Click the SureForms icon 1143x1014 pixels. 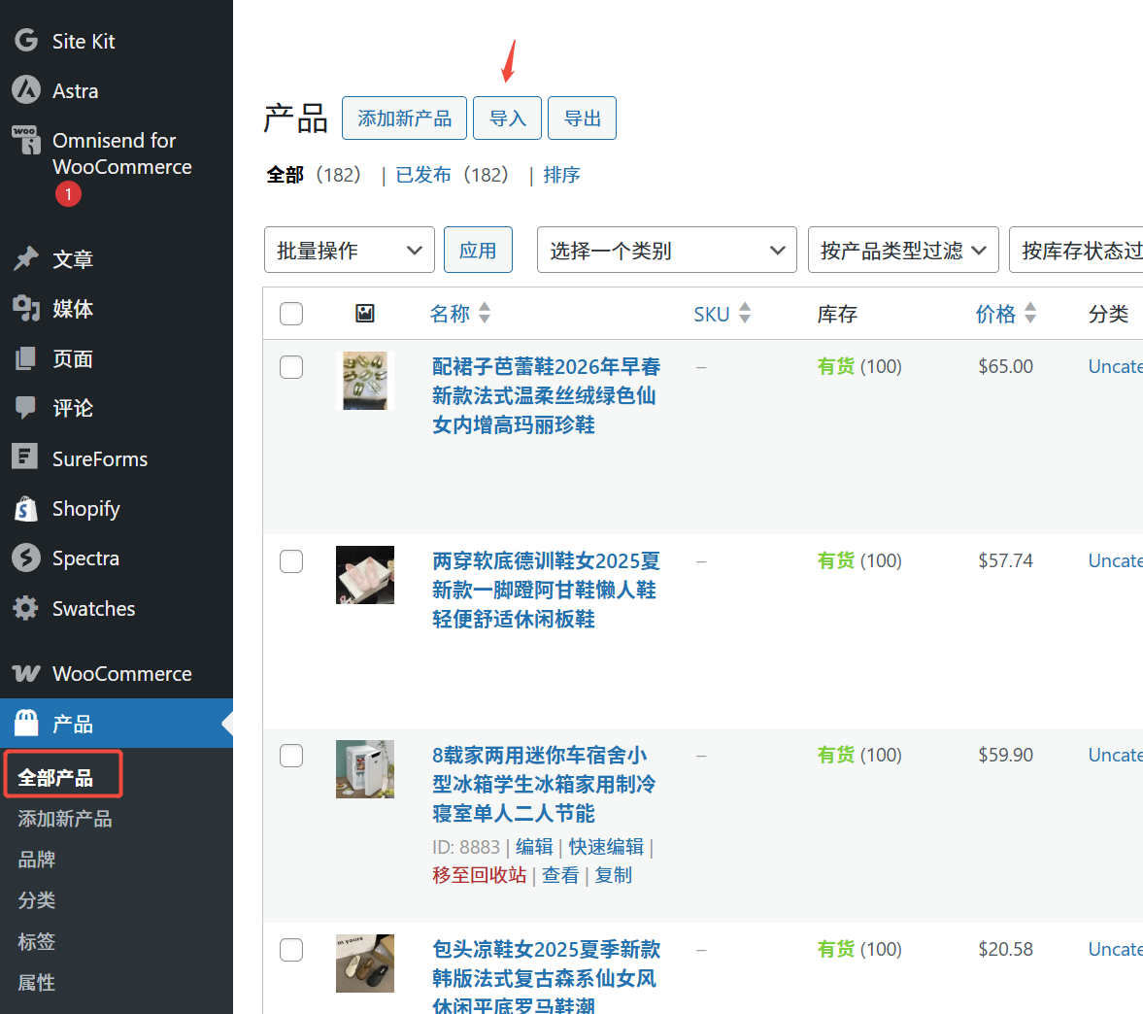click(x=25, y=457)
